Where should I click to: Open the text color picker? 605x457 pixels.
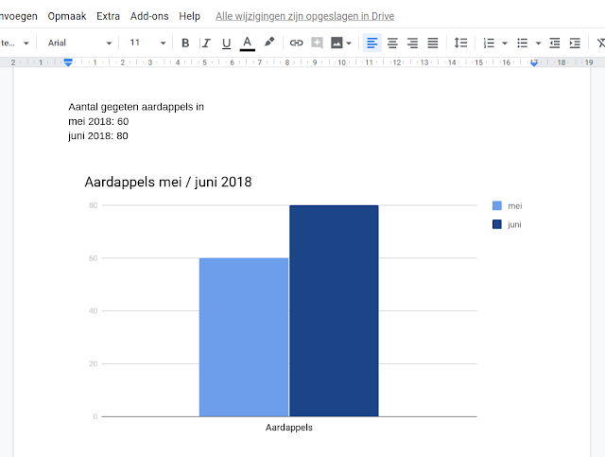coord(248,43)
